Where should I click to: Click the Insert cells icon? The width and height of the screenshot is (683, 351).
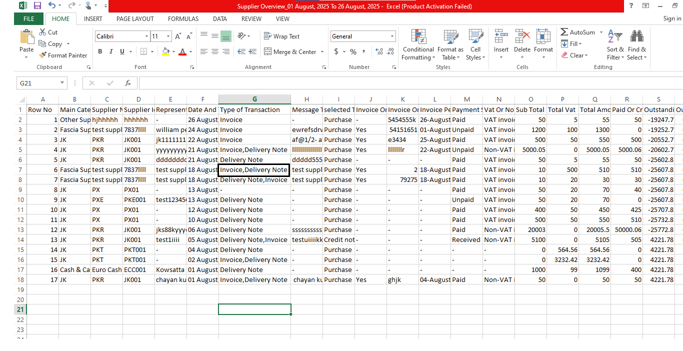pyautogui.click(x=501, y=37)
